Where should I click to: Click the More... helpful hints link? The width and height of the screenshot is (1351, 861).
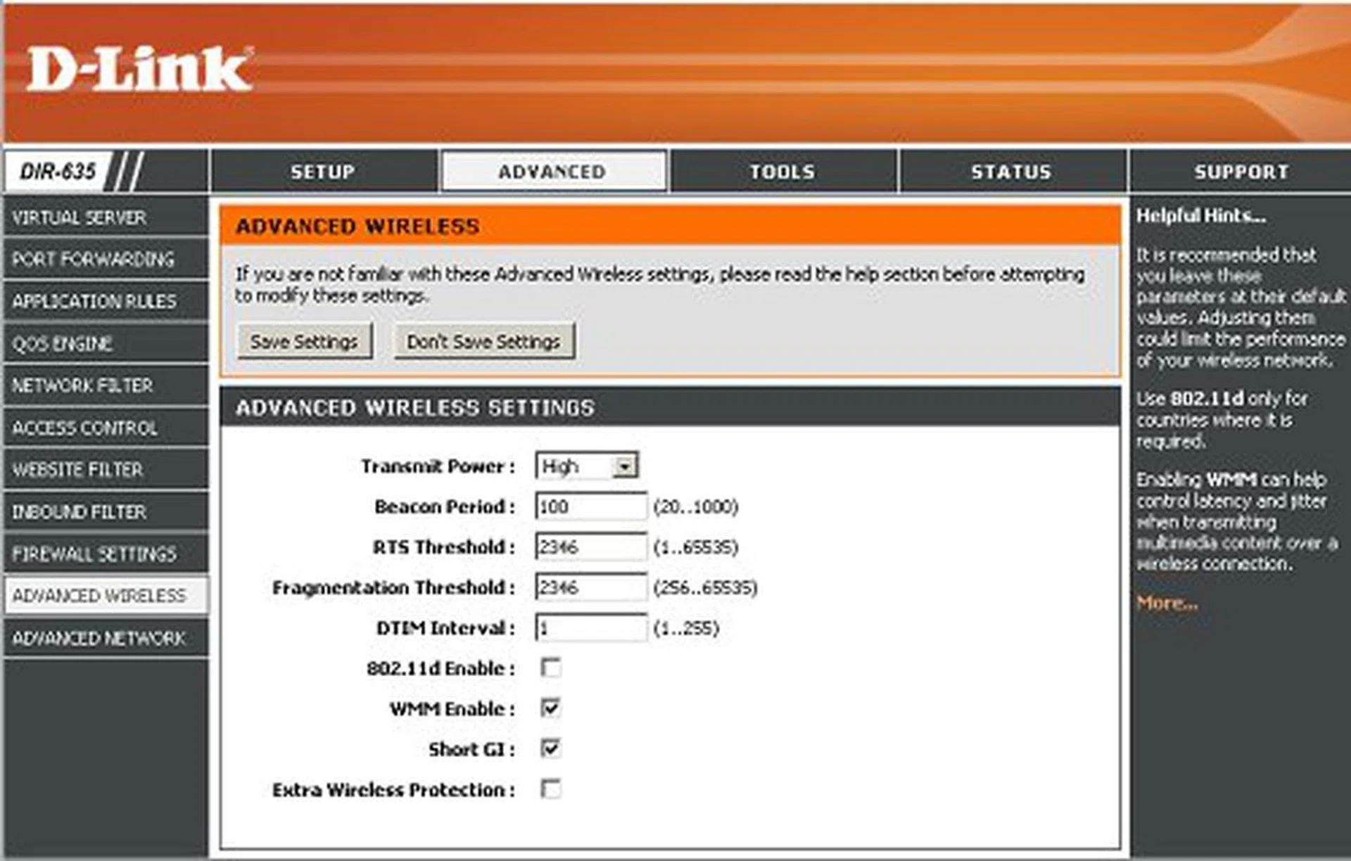coord(1167,604)
